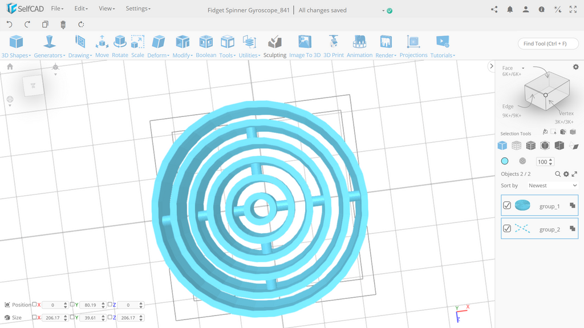Expand the Face selection mode dropdown
The image size is (584, 328).
523,68
